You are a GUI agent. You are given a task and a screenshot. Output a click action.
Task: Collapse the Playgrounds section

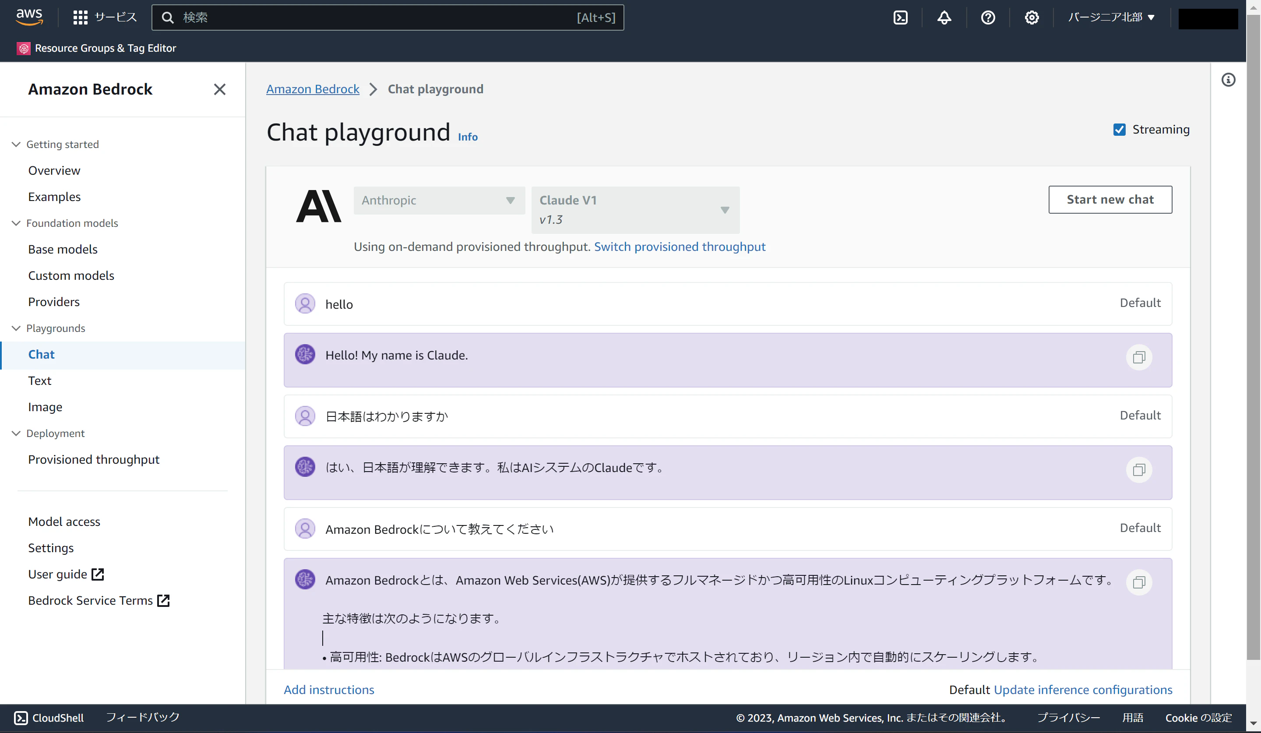coord(16,328)
